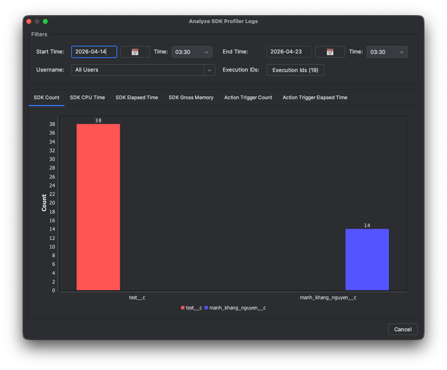Click the blue manh_khang_nguyen__c legend swatch
The height and width of the screenshot is (370, 447).
point(206,307)
